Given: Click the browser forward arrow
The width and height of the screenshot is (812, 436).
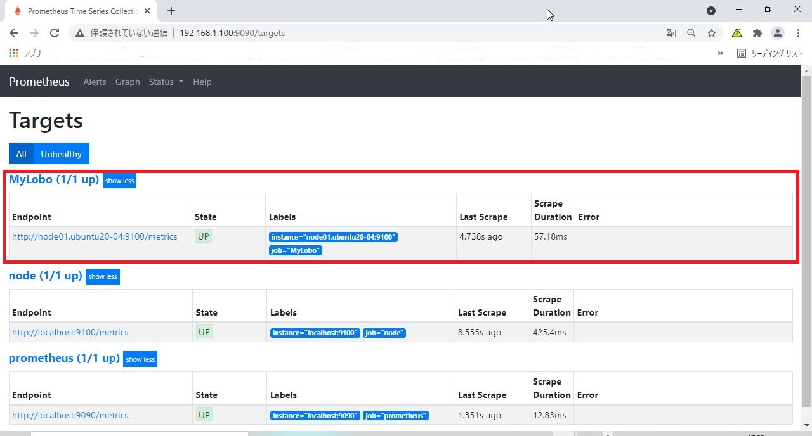Looking at the screenshot, I should tap(34, 33).
